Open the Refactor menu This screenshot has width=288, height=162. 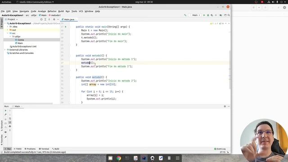tap(52, 11)
